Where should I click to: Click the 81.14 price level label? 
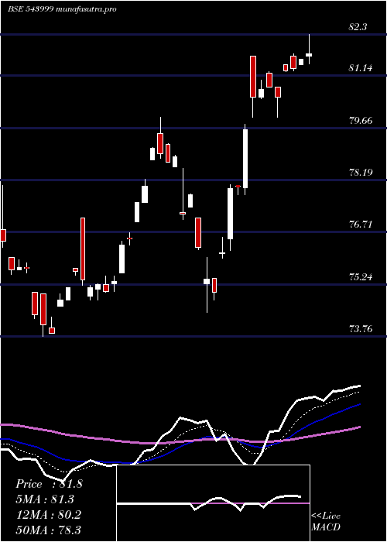pyautogui.click(x=361, y=68)
